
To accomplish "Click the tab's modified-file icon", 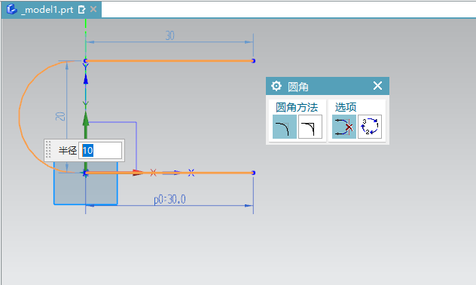I will (x=81, y=10).
